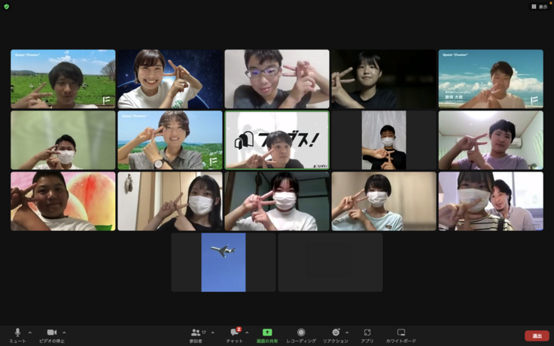
Task: Select the peach background participant tile
Action: point(63,201)
